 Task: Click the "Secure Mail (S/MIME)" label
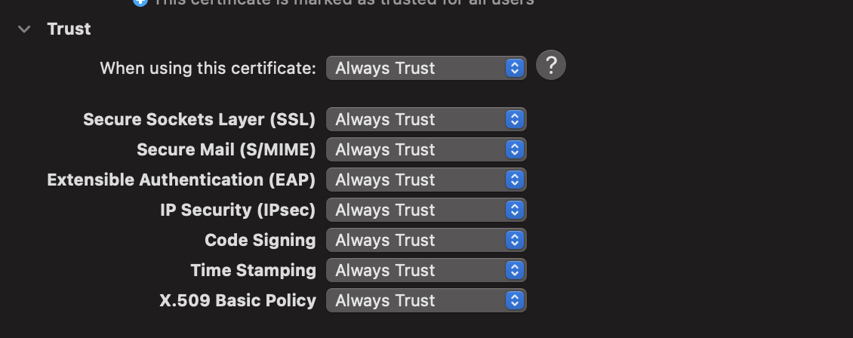226,149
